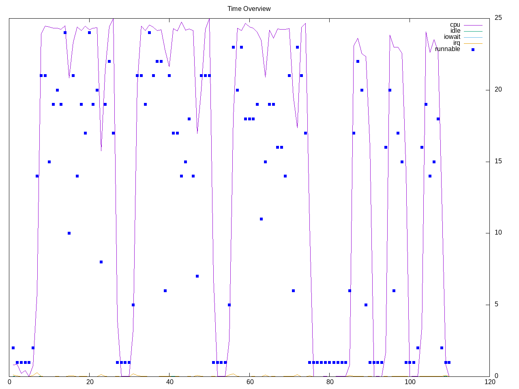This screenshot has height=389, width=519.
Task: Click the x-axis tick label 120
Action: [x=489, y=382]
